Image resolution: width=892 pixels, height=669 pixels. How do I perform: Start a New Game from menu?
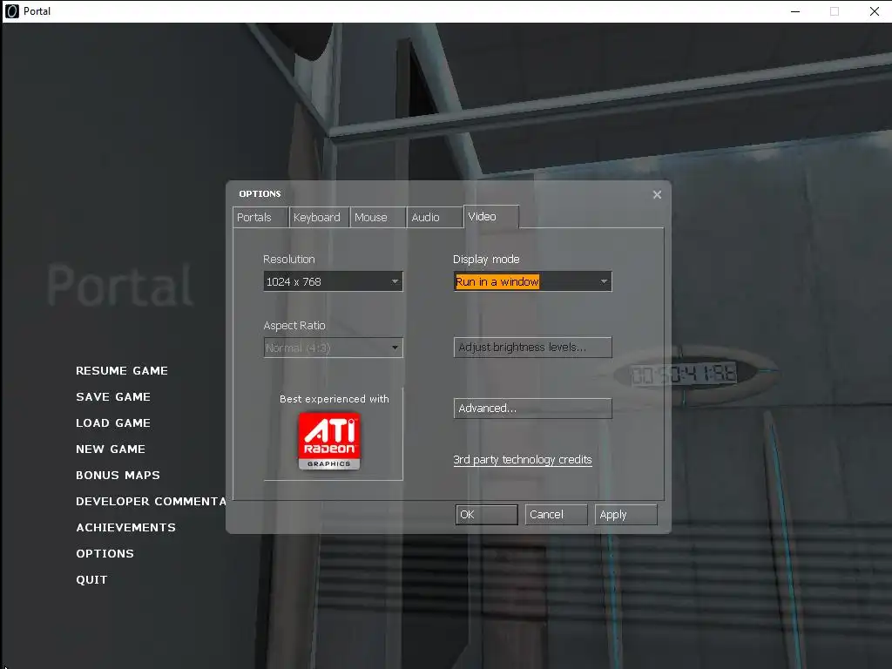pyautogui.click(x=111, y=449)
